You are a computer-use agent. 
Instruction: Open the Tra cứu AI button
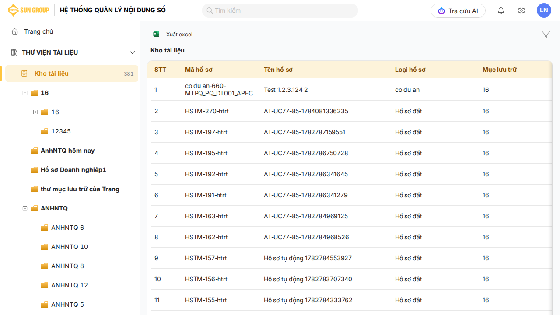point(458,10)
